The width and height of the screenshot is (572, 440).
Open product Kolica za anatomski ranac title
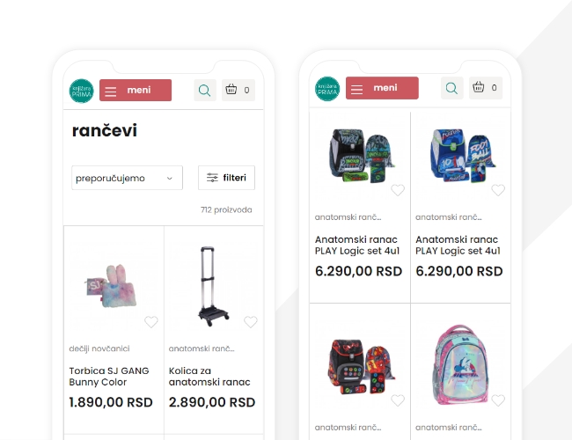click(209, 376)
